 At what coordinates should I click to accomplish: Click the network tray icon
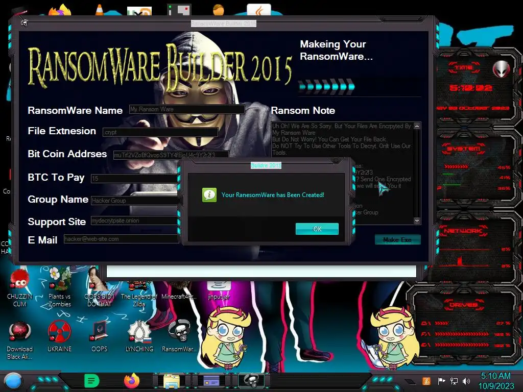tap(454, 381)
